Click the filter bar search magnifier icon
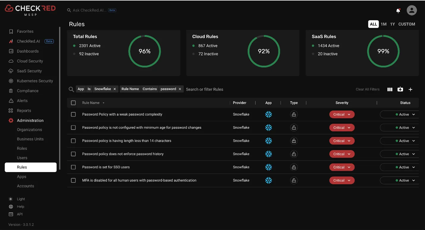This screenshot has height=230, width=425. 71,89
